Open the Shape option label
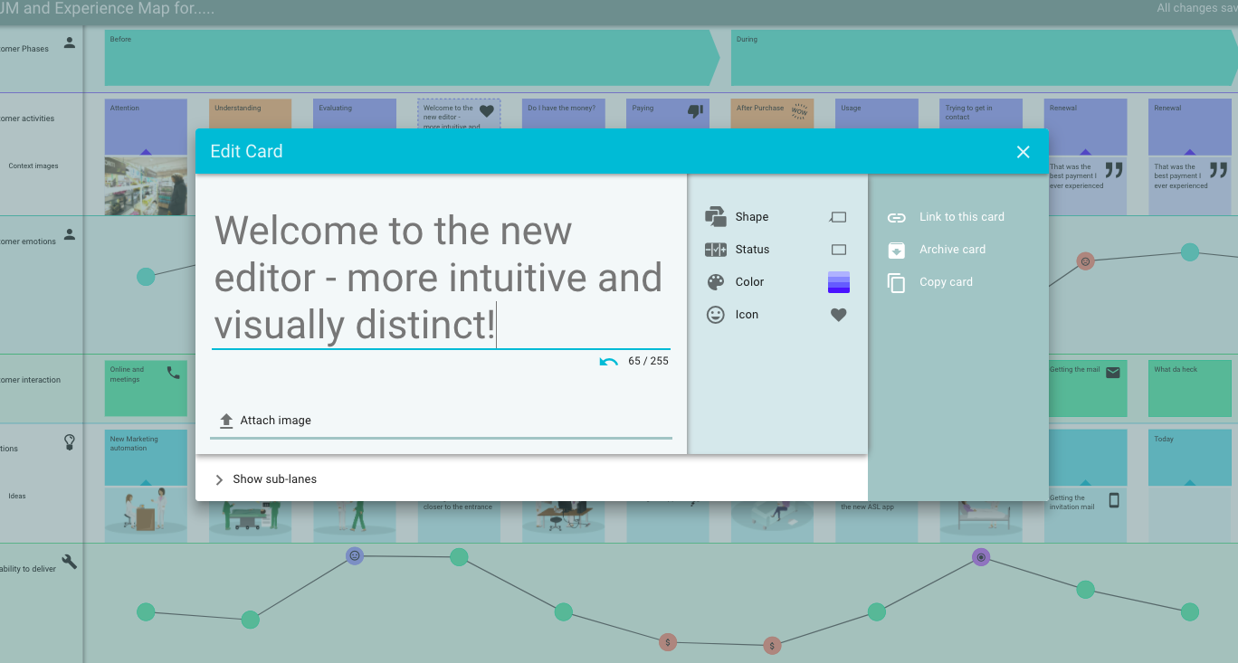 [752, 217]
